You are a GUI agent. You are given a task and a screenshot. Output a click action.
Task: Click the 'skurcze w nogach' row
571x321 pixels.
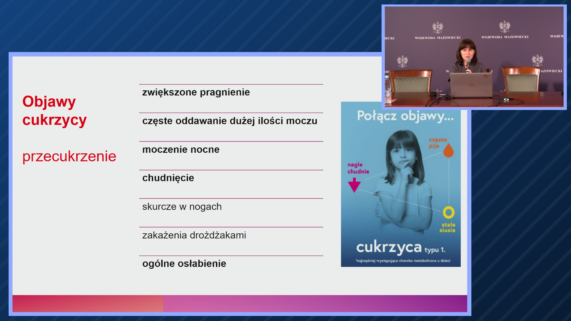pyautogui.click(x=182, y=207)
